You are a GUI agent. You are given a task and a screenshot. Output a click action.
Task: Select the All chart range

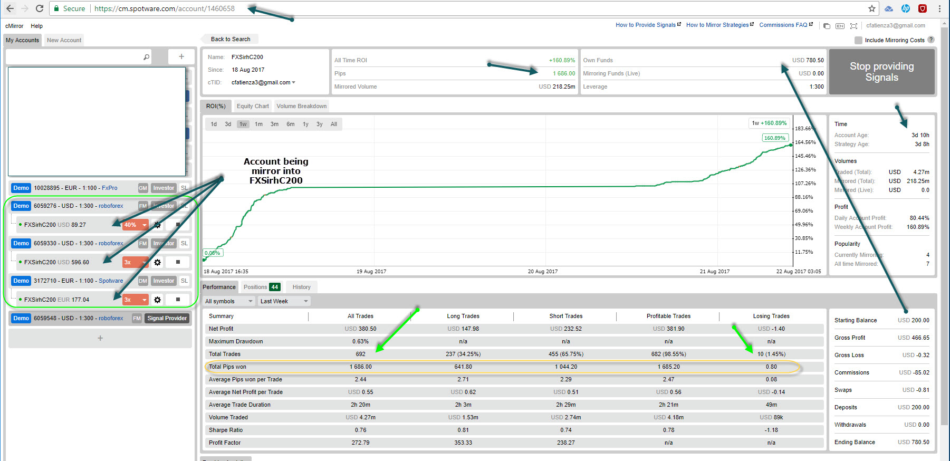[334, 124]
